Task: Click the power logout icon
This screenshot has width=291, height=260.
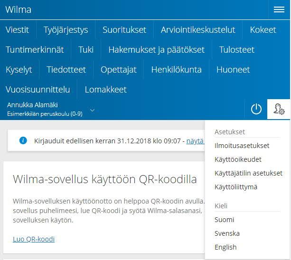Action: point(256,109)
